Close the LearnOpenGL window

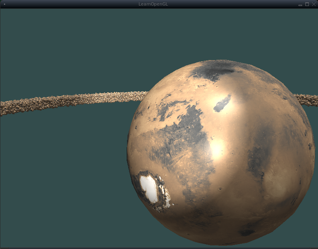[314, 4]
